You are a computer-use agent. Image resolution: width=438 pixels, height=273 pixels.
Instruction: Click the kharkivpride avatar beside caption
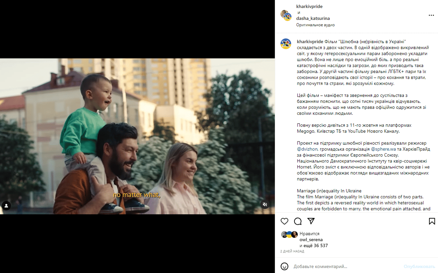[x=286, y=44]
